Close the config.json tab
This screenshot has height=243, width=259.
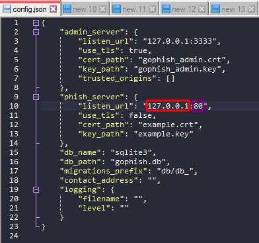pyautogui.click(x=53, y=9)
